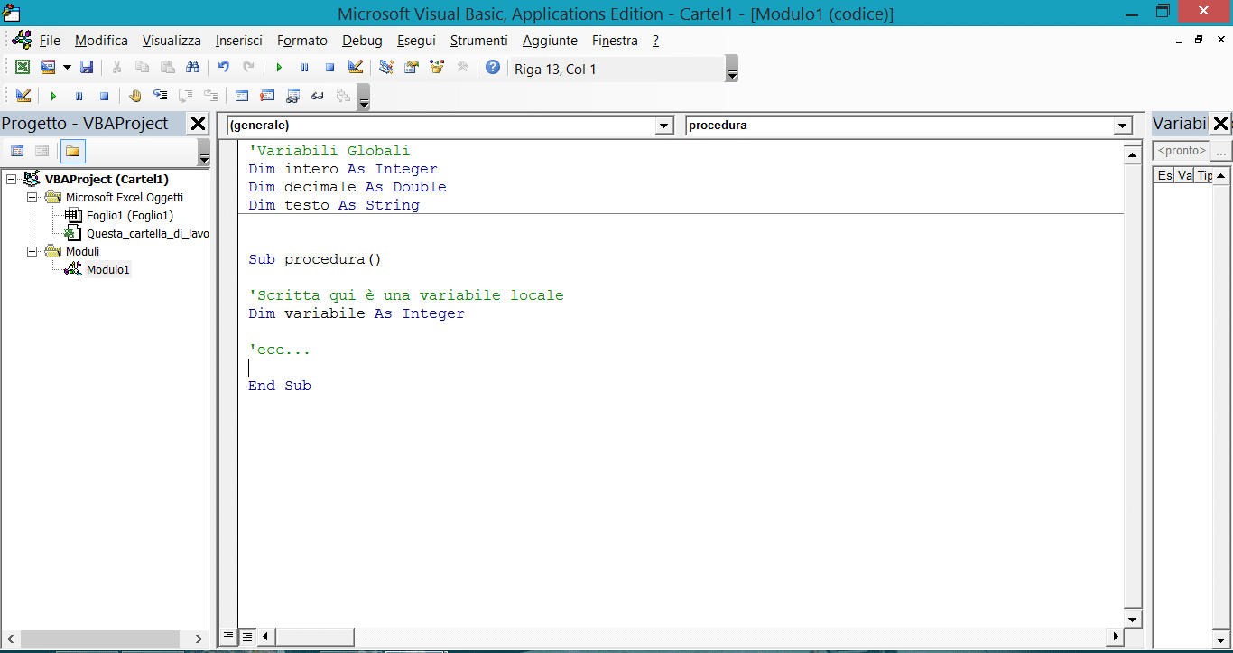Click the Quick Watch glasses icon
Image resolution: width=1233 pixels, height=653 pixels.
317,95
